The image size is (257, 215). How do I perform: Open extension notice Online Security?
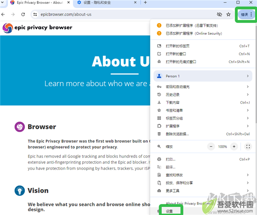(x=203, y=33)
